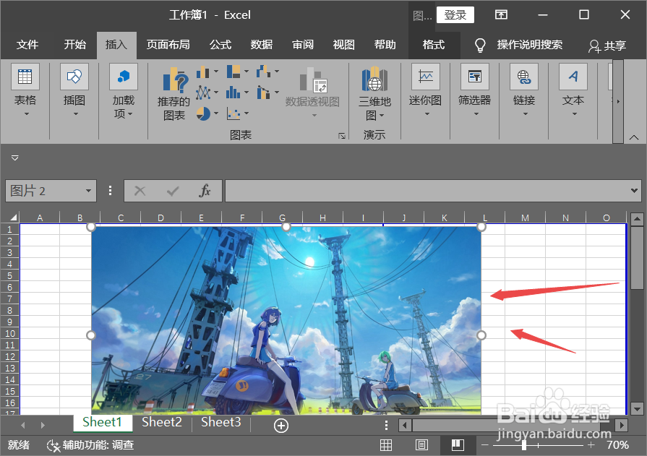Click horizontal scrollbar left arrow
This screenshot has width=647, height=456.
coord(405,425)
